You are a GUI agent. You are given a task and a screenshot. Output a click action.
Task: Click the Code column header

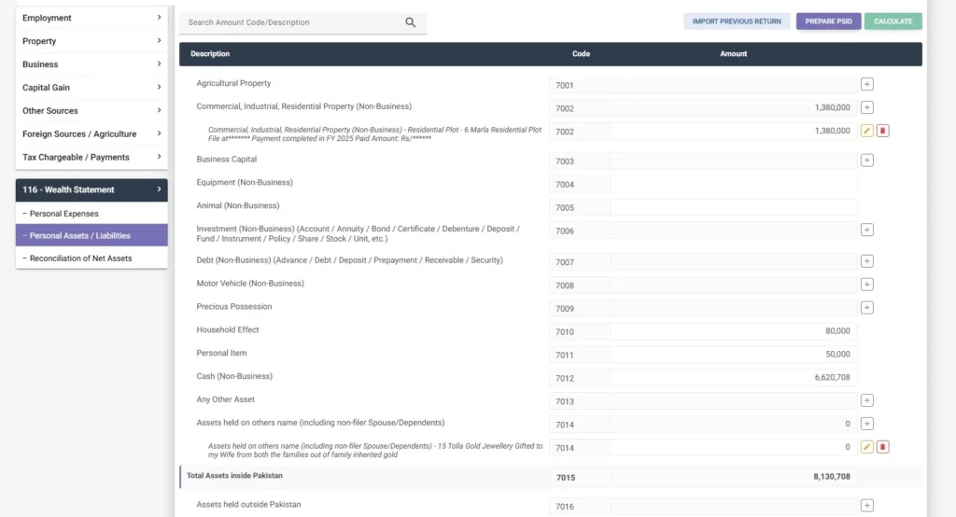581,53
